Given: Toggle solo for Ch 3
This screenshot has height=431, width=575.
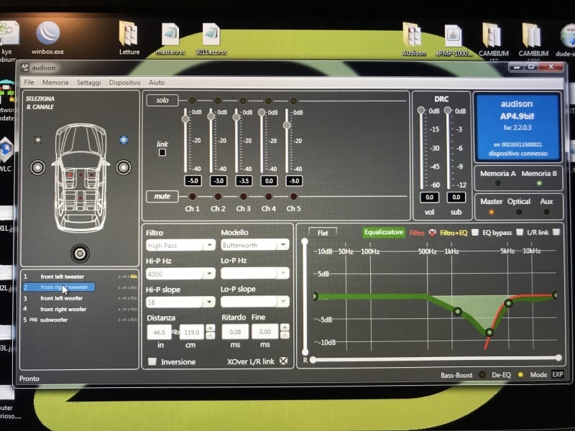Looking at the screenshot, I should [243, 101].
